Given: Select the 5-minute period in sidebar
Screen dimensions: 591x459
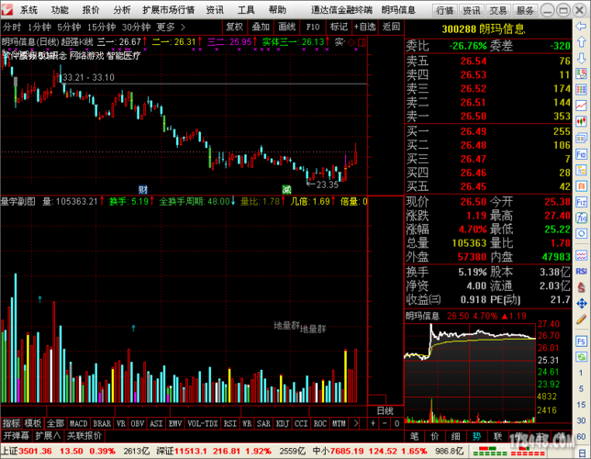Looking at the screenshot, I should (x=581, y=388).
